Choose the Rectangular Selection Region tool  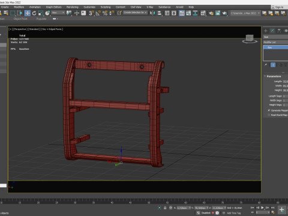point(13,13)
